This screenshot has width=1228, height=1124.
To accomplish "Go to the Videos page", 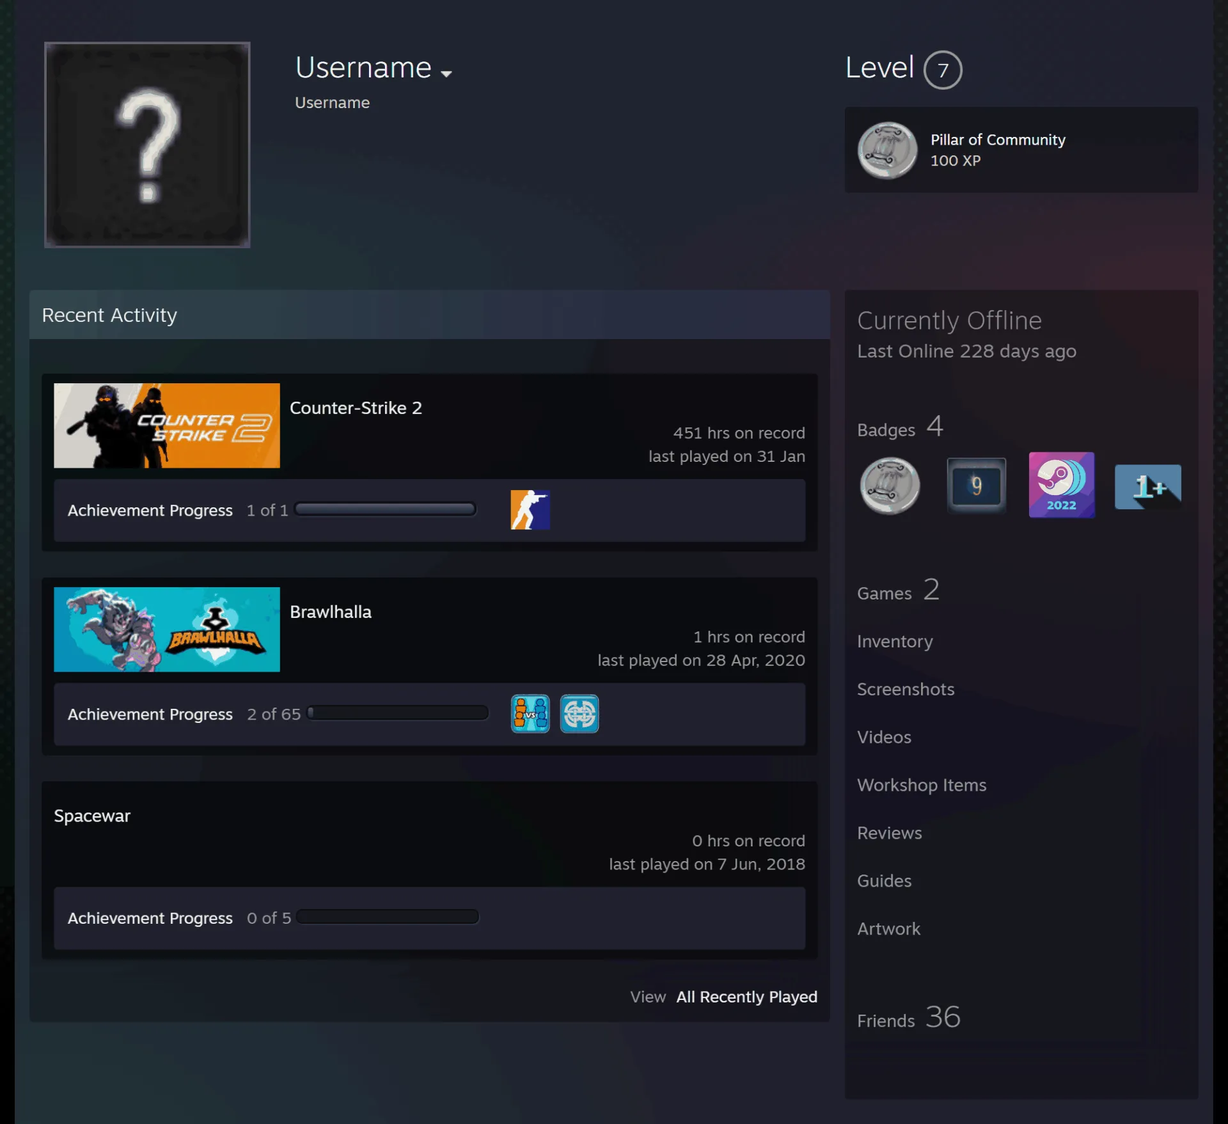I will click(x=884, y=737).
